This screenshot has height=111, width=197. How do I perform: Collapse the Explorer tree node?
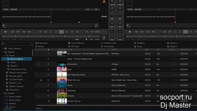3,93
